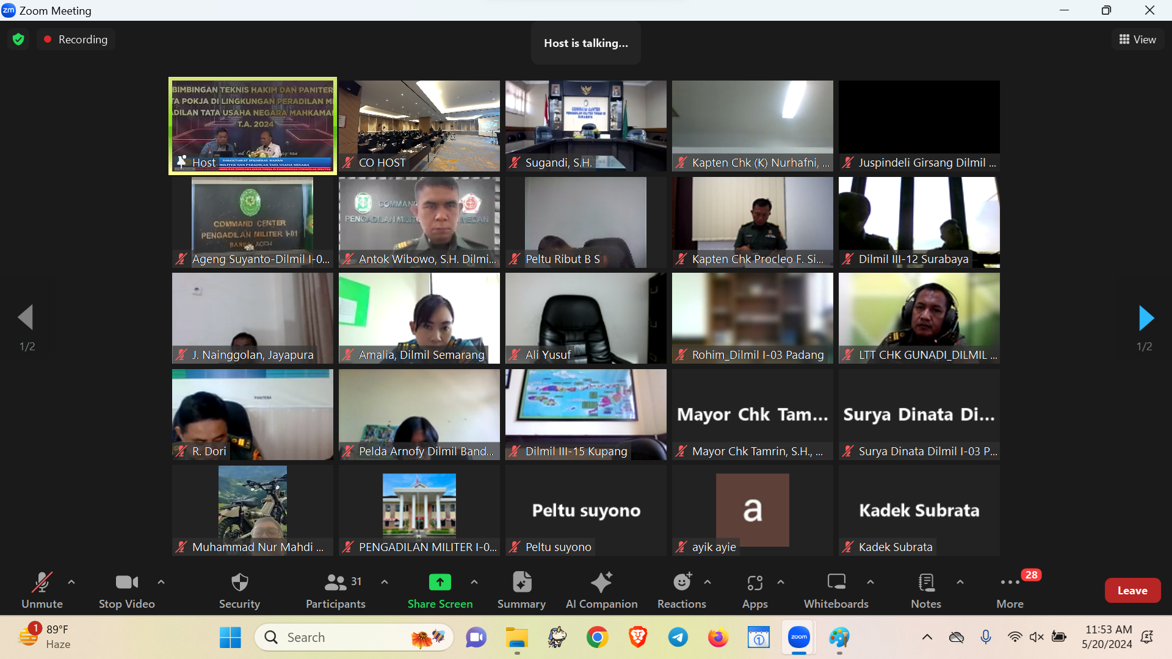Screen dimensions: 1172x659
Task: Click the red Leave button
Action: 1132,591
